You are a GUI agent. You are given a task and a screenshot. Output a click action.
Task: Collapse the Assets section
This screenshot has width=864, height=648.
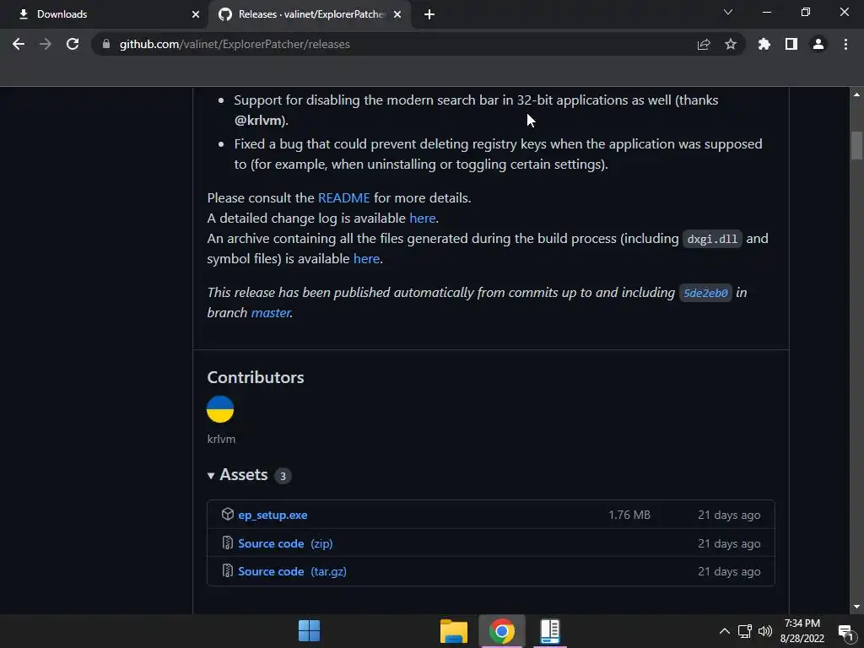pyautogui.click(x=237, y=475)
